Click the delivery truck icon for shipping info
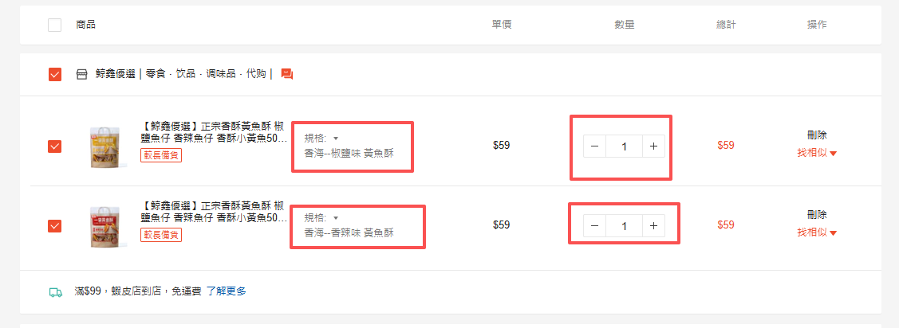The width and height of the screenshot is (899, 328). tap(56, 291)
